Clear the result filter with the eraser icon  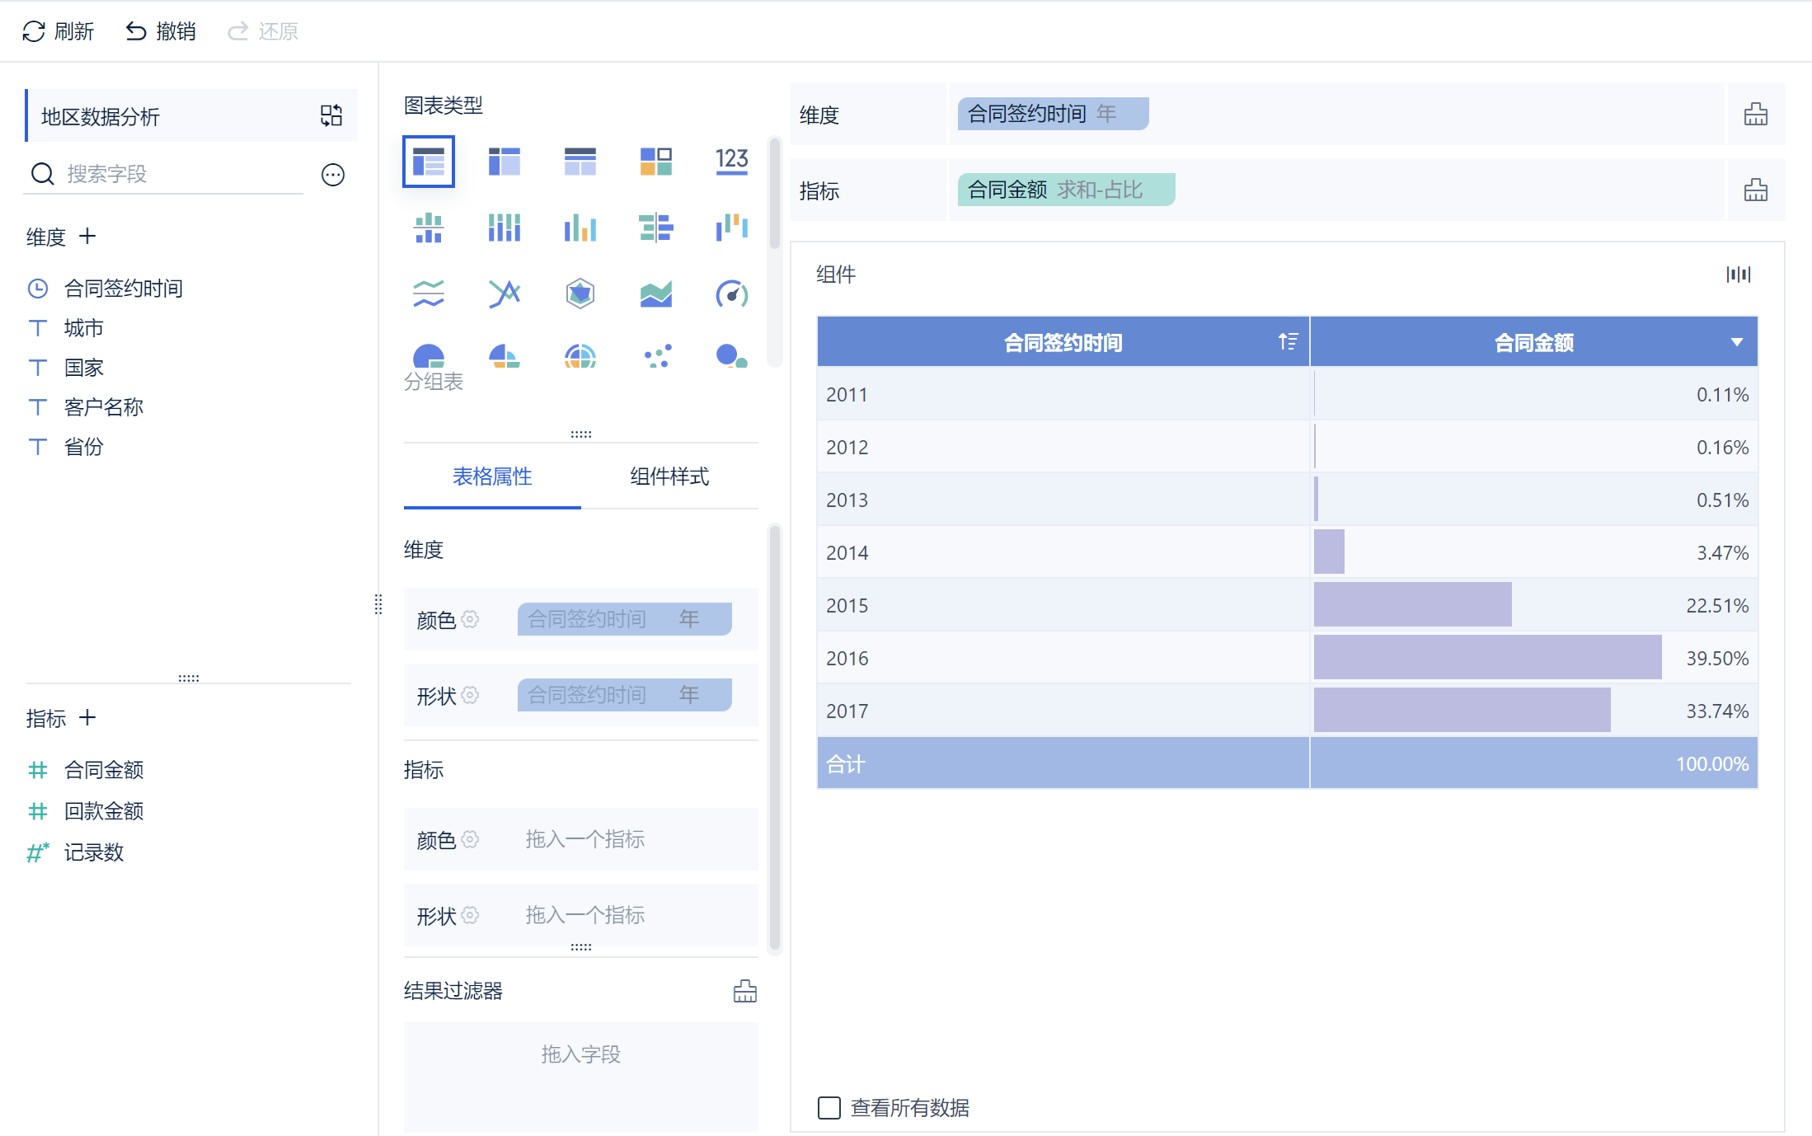coord(745,991)
